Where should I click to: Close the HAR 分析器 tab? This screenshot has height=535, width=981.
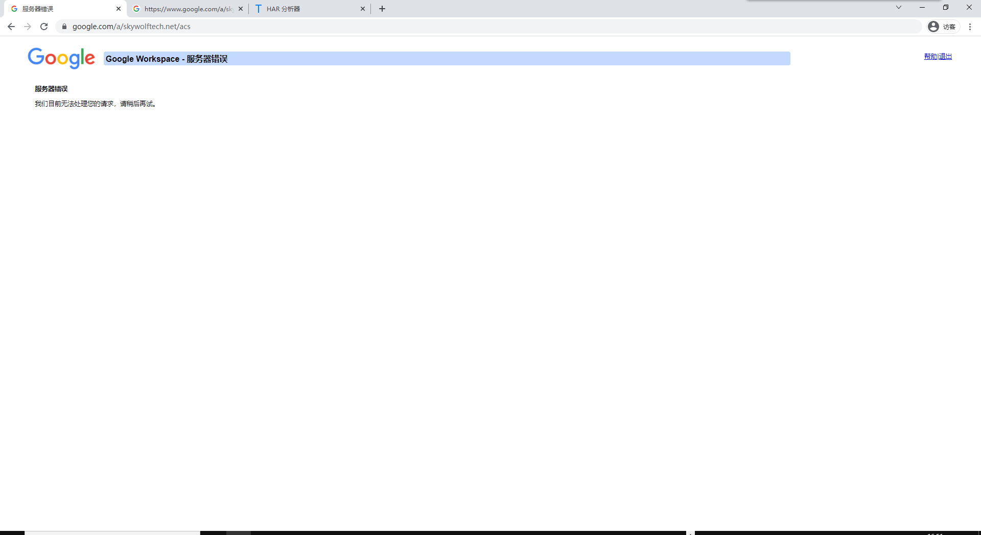363,9
